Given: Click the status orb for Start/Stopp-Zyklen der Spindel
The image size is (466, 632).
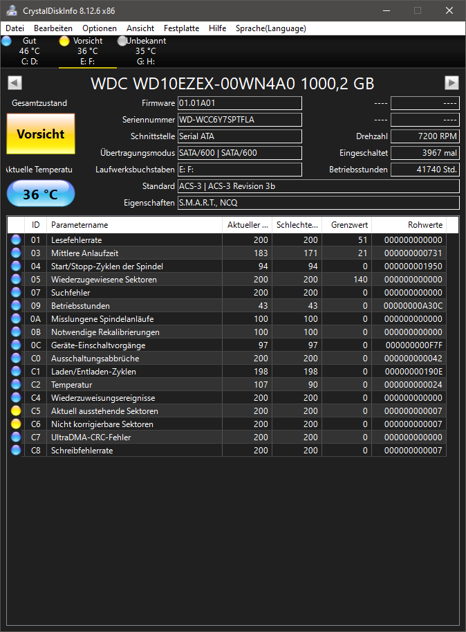Looking at the screenshot, I should click(x=16, y=266).
